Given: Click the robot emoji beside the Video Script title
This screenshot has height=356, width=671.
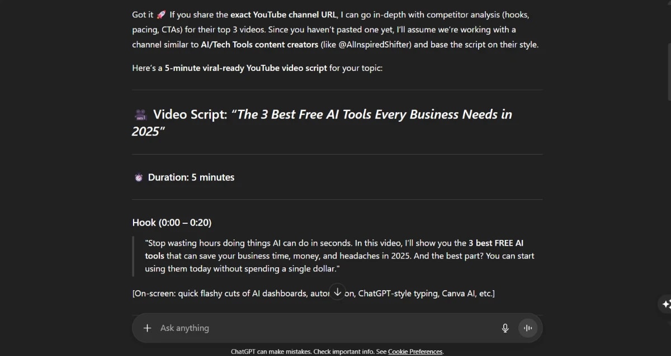Looking at the screenshot, I should (139, 114).
